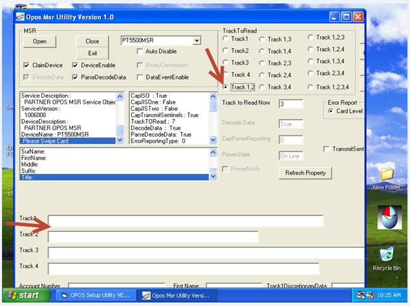The height and width of the screenshot is (306, 410).
Task: Click the Track to Read Now field
Action: point(291,104)
